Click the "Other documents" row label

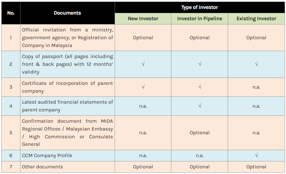42,167
